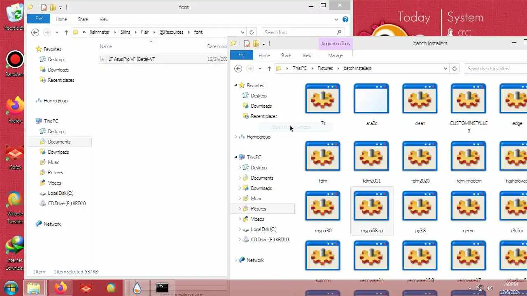The height and width of the screenshot is (296, 527).
Task: Open address bar dropdown in font window
Action: [x=243, y=32]
